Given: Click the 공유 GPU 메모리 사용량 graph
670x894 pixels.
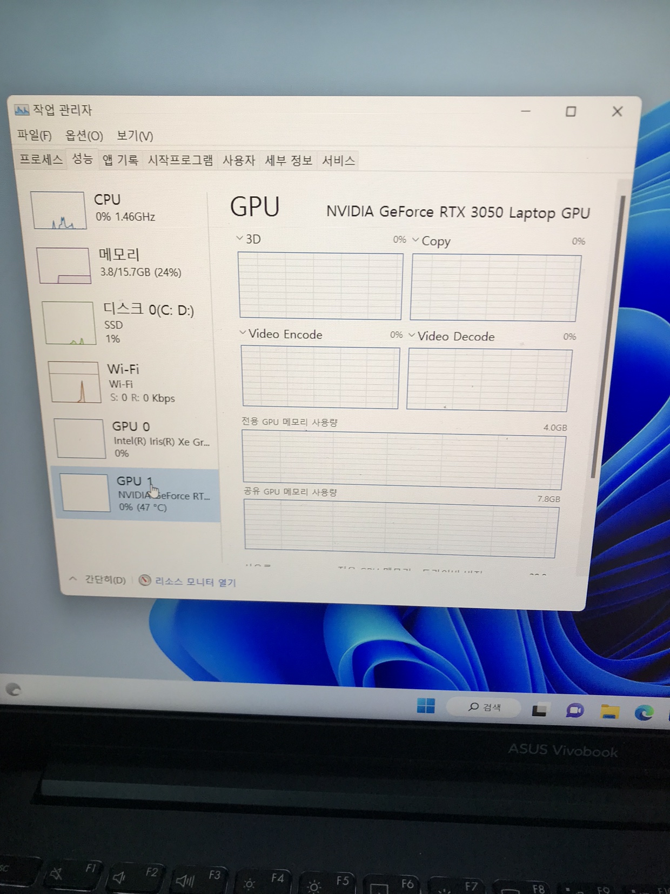Looking at the screenshot, I should click(401, 529).
